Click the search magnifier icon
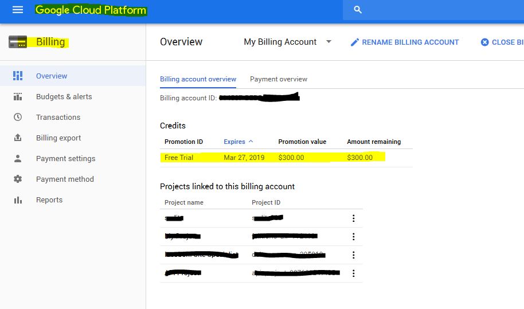 coord(358,10)
